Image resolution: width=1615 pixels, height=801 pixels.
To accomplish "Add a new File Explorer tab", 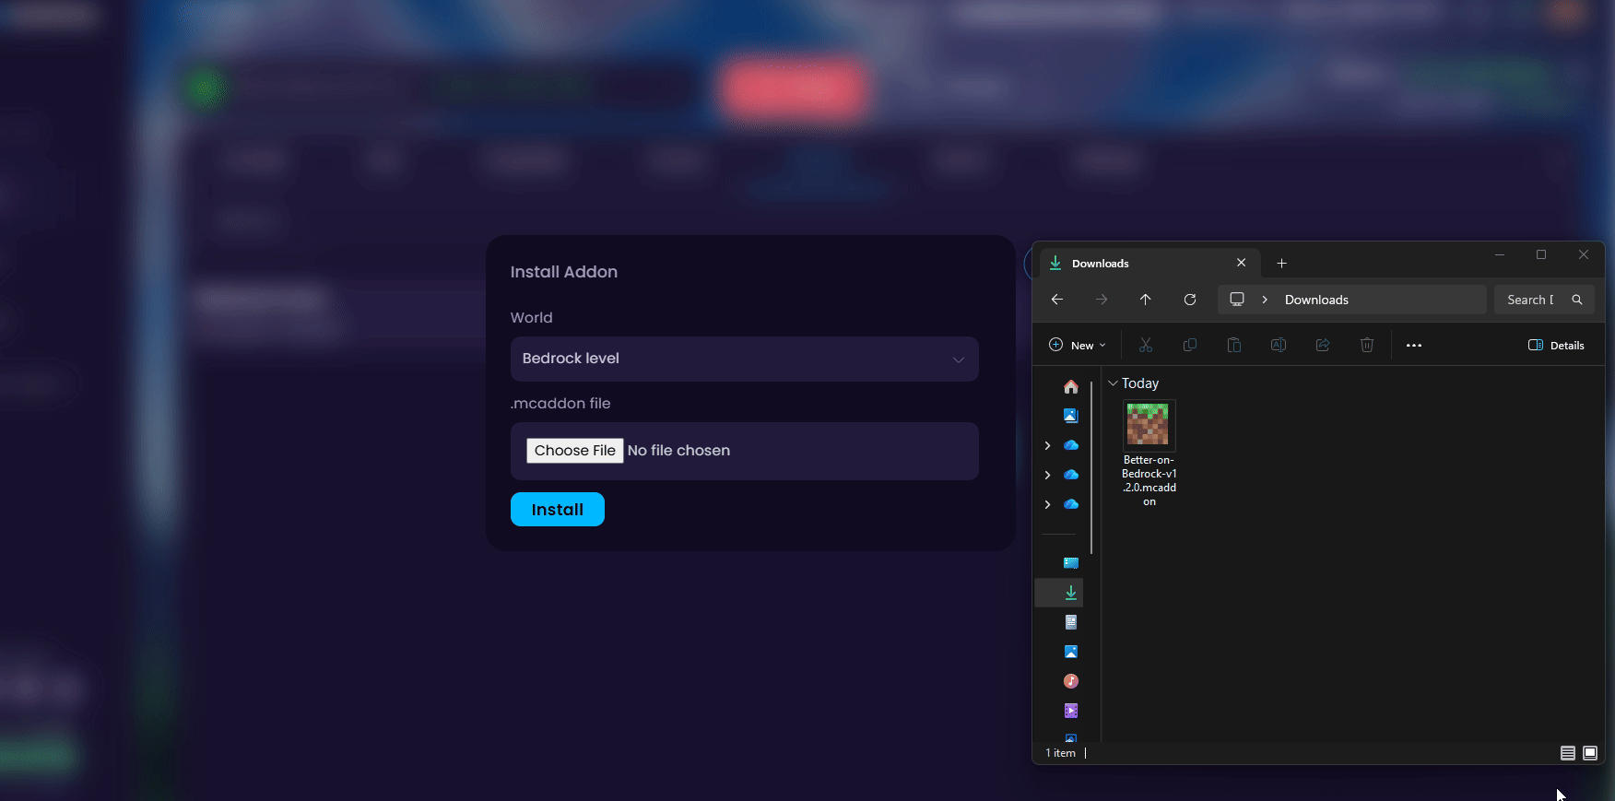I will click(1281, 264).
